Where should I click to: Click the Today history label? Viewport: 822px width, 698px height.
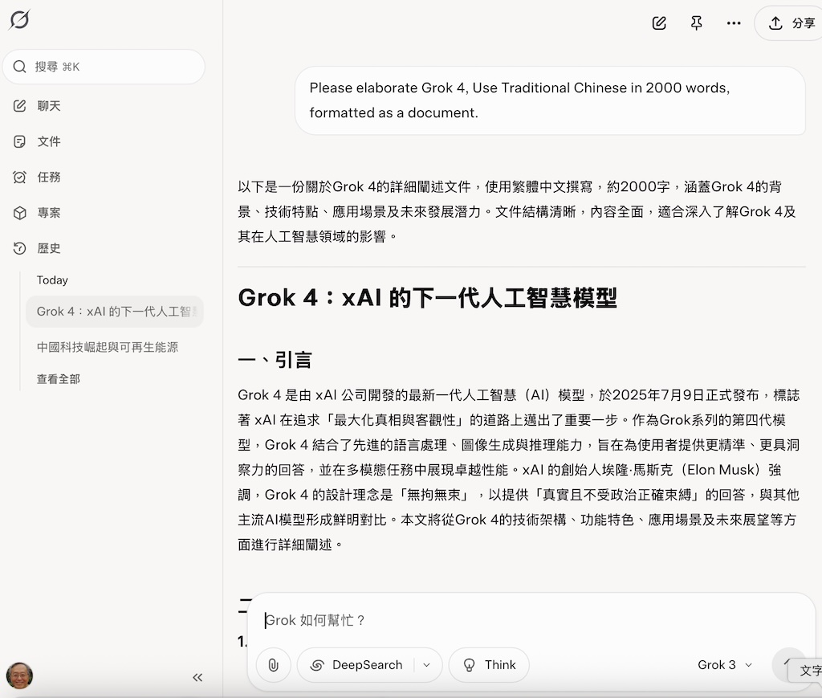click(x=52, y=280)
